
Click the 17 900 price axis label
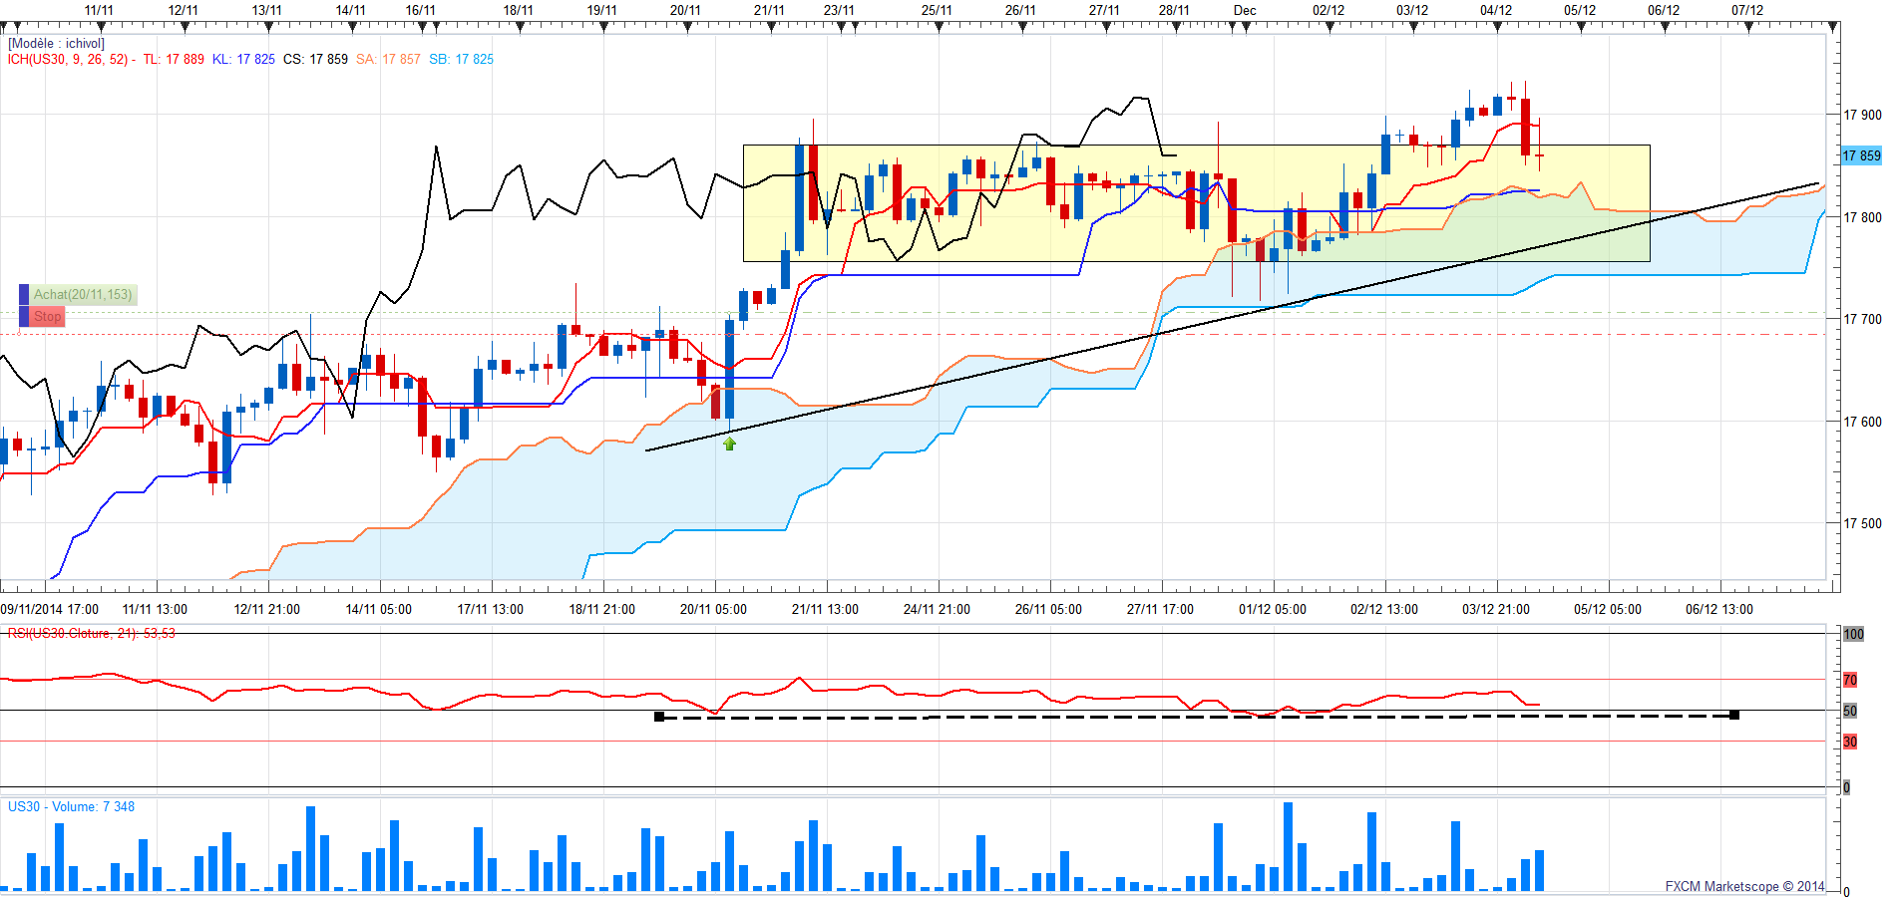(x=1861, y=115)
